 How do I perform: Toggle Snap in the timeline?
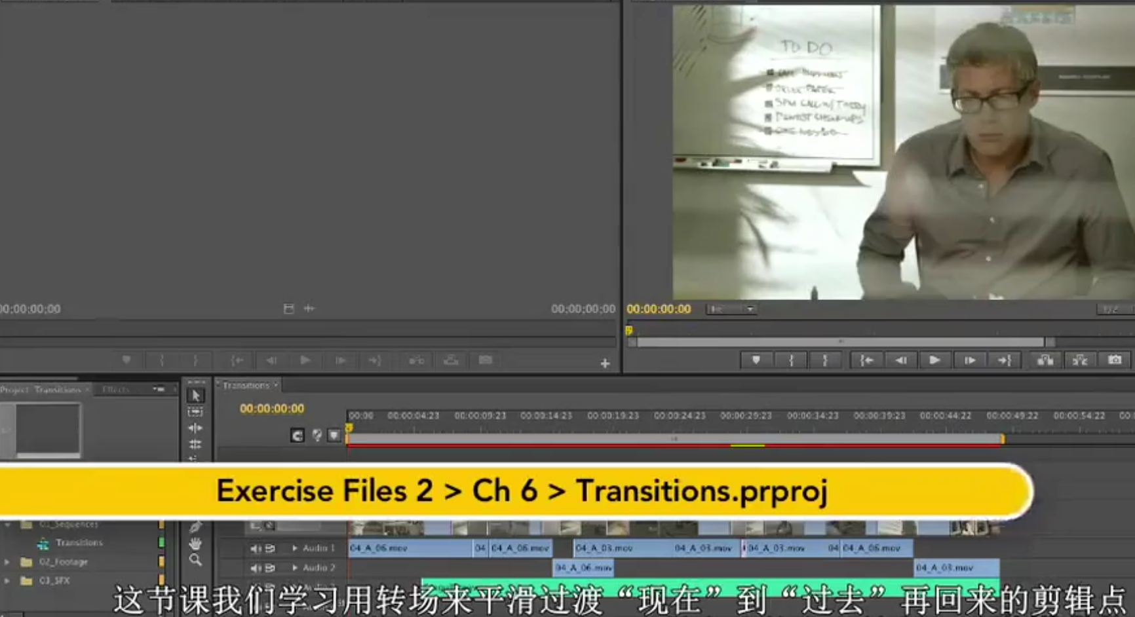[x=298, y=436]
